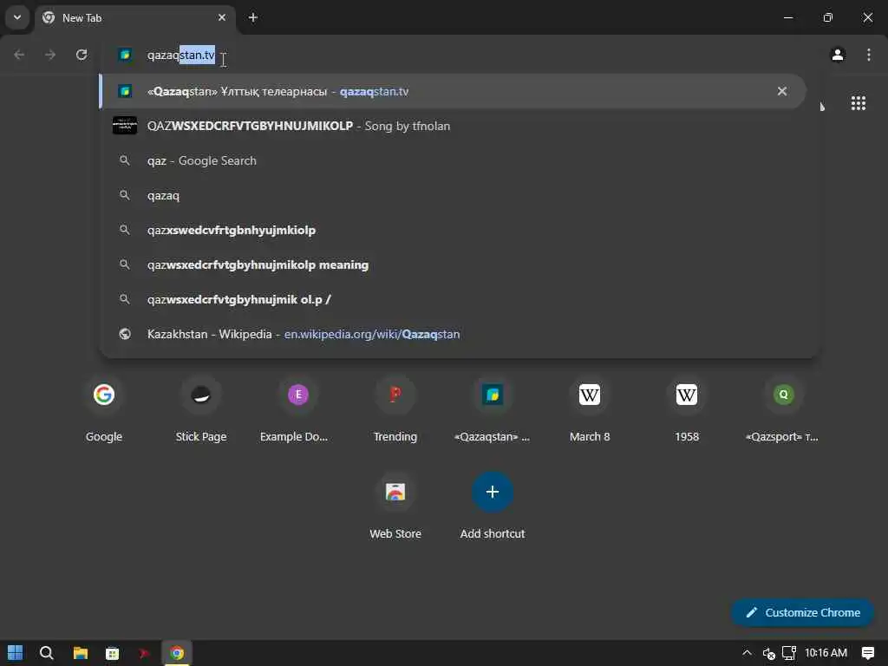Viewport: 888px width, 666px height.
Task: Click the Add shortcut button
Action: pyautogui.click(x=493, y=506)
